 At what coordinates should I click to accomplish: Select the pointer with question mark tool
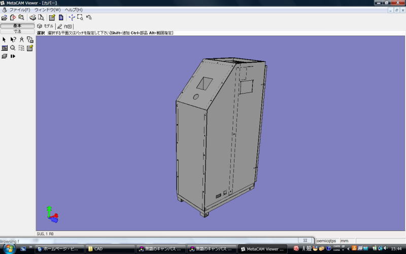click(x=13, y=40)
